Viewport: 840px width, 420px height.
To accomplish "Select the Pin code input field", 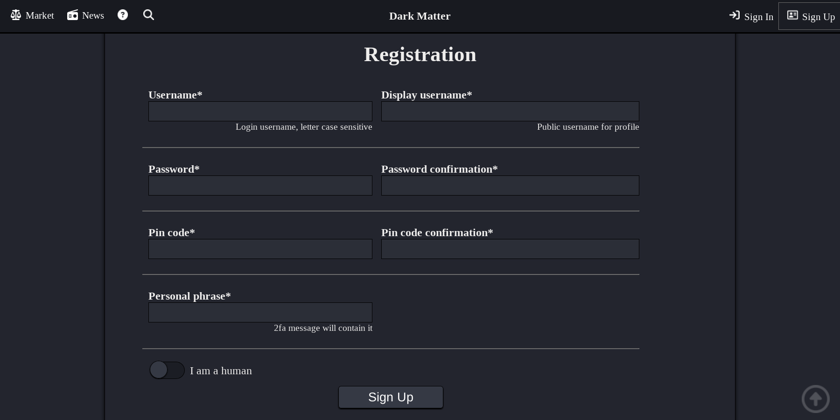I will [260, 249].
